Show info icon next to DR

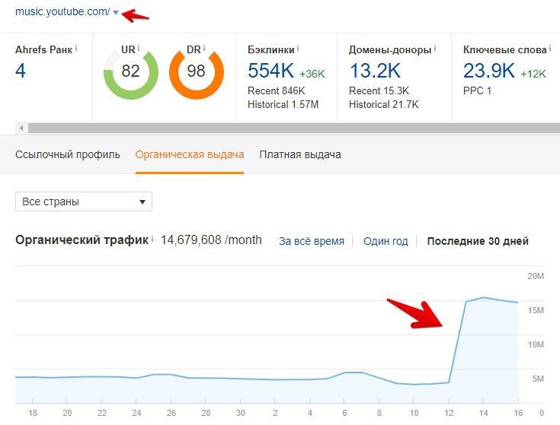point(204,48)
